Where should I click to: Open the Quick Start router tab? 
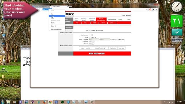pyautogui.click(x=76, y=19)
